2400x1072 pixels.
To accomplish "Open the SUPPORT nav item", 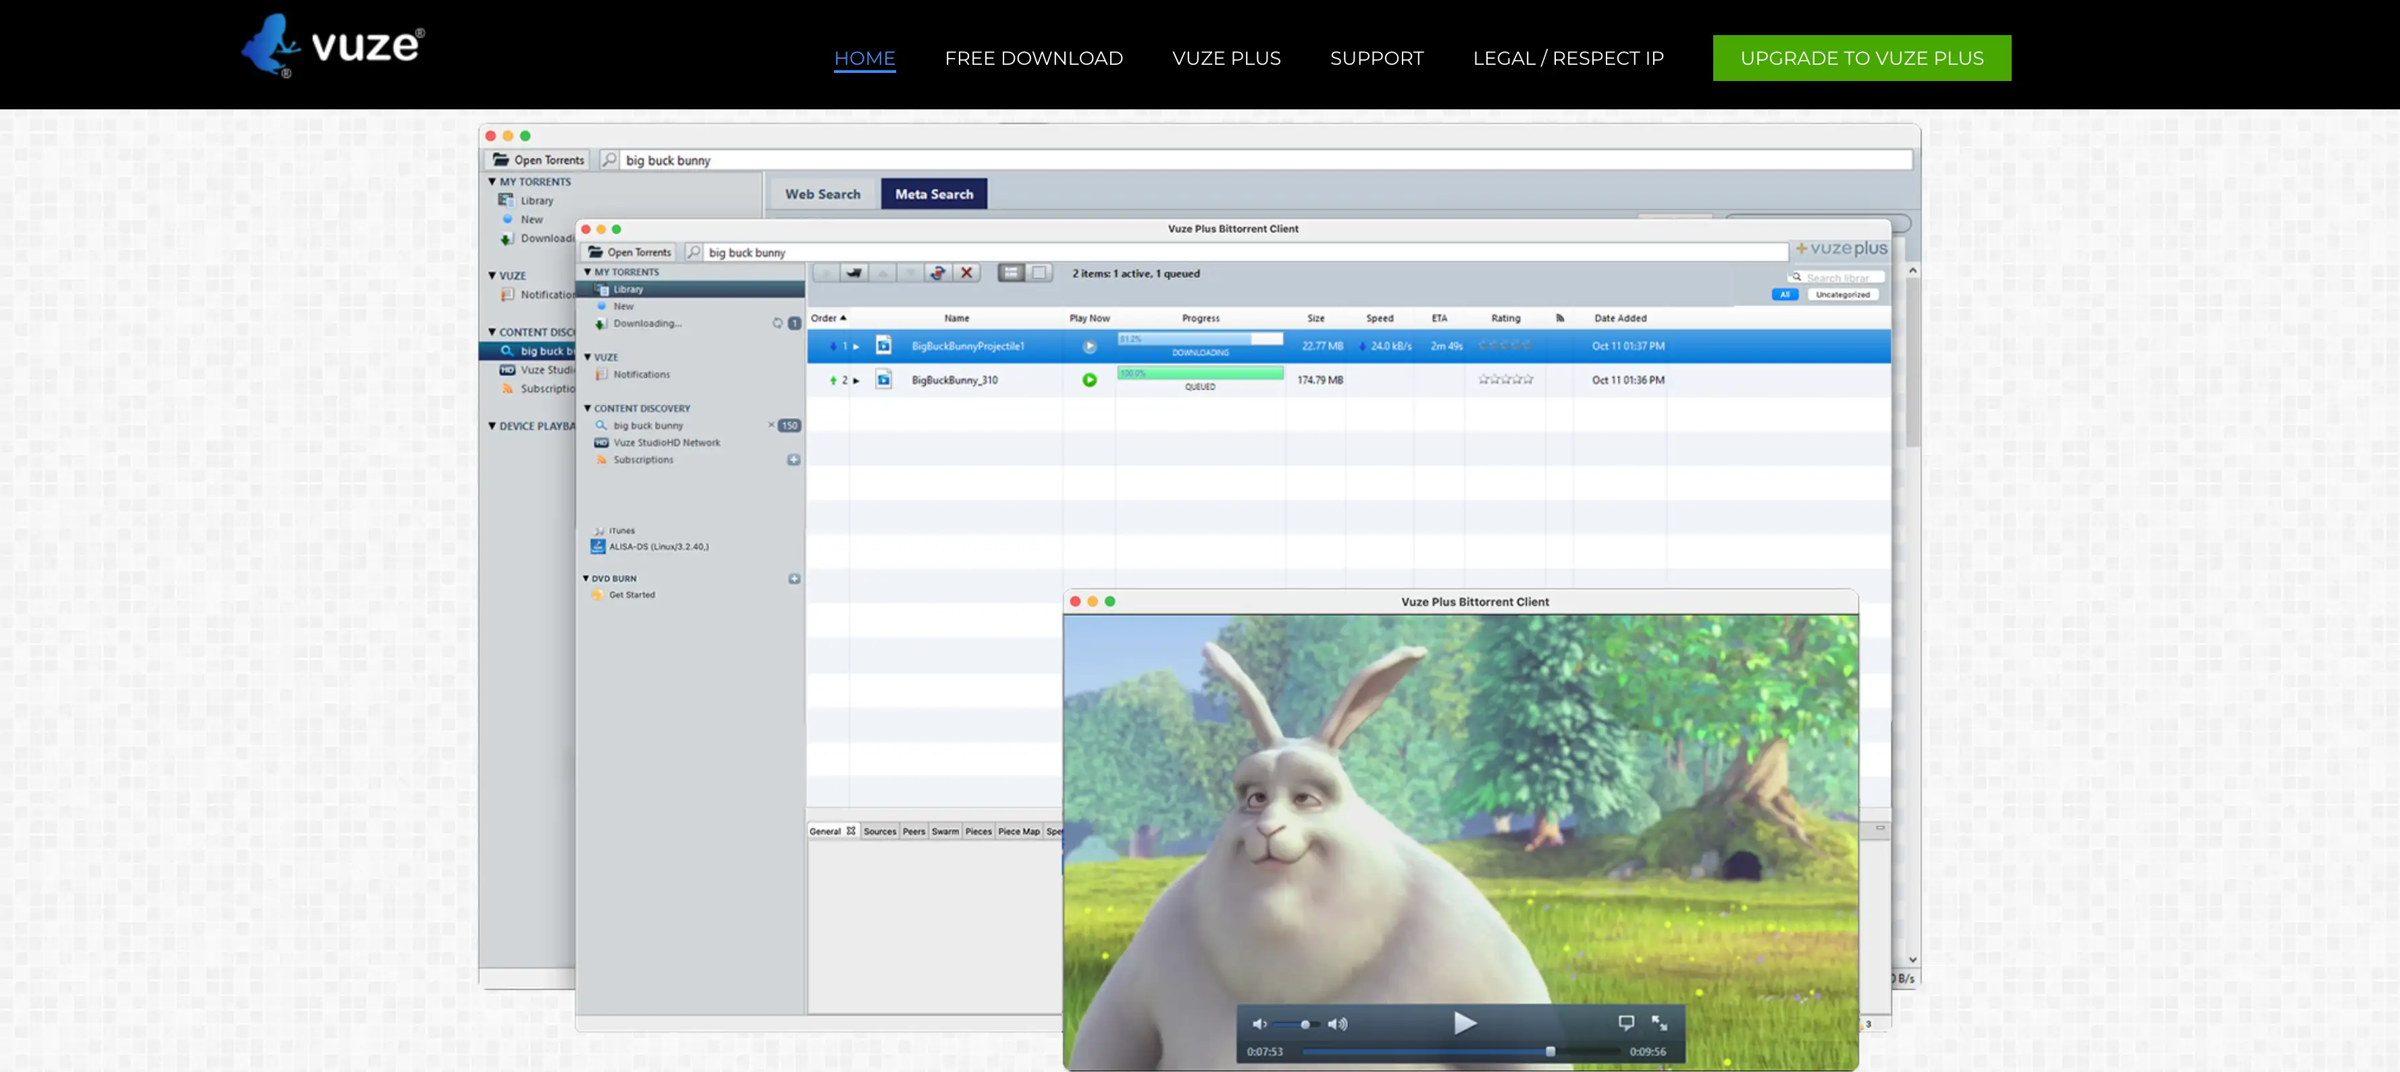I will click(x=1377, y=58).
